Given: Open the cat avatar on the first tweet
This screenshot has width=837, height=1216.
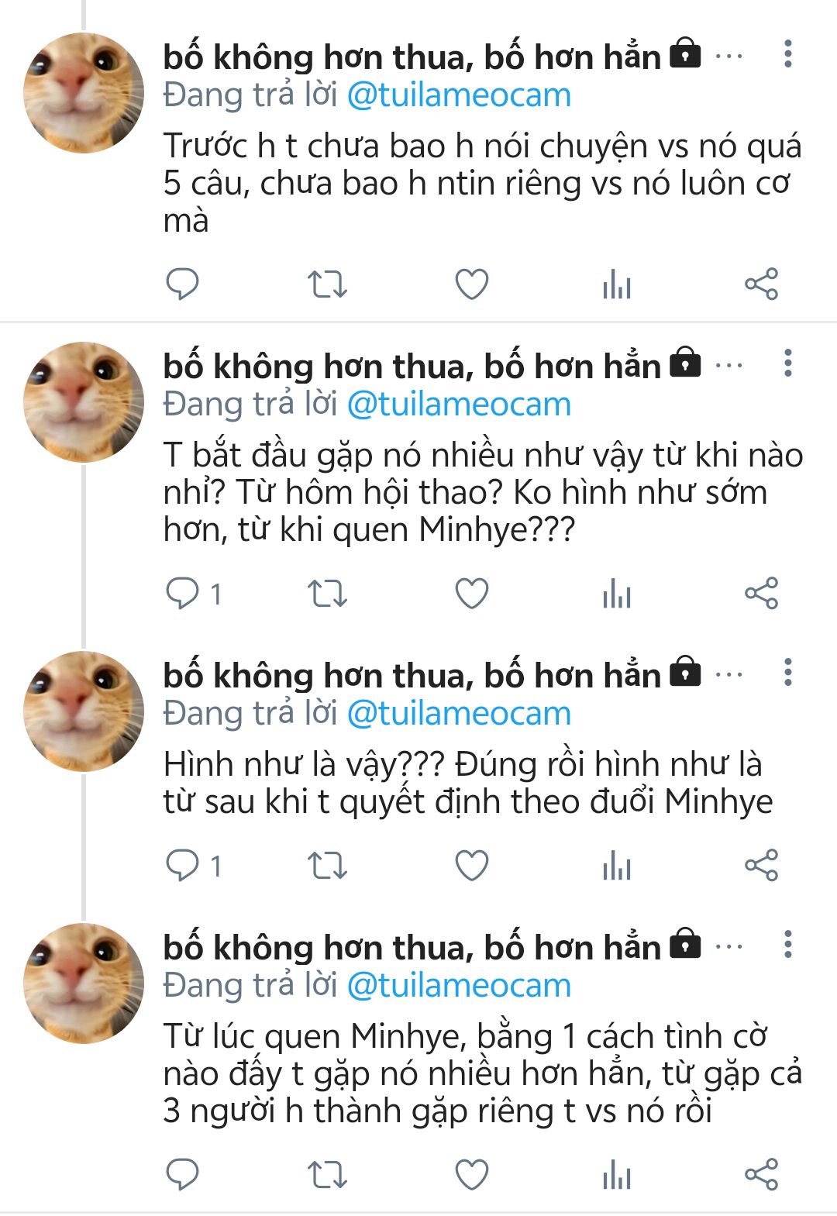Looking at the screenshot, I should pos(84,93).
